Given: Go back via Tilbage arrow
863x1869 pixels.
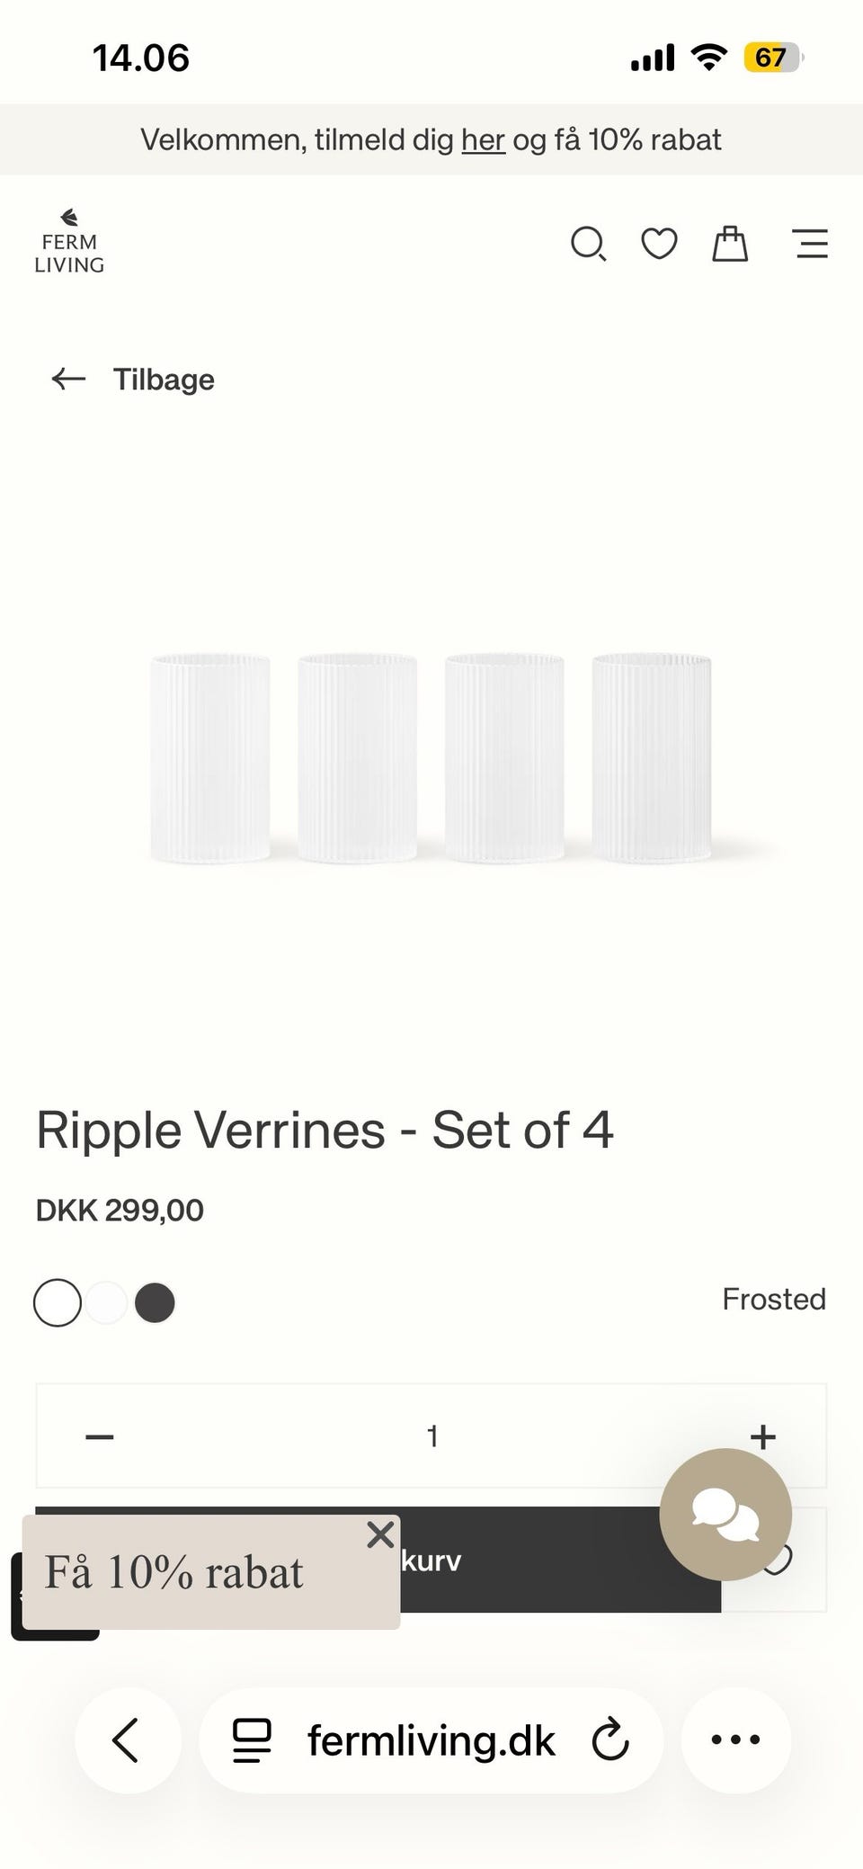Looking at the screenshot, I should tap(133, 380).
